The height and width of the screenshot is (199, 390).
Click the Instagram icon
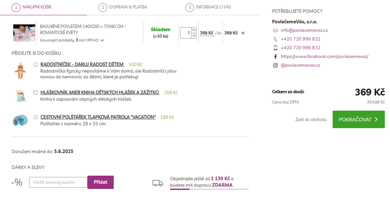tap(275, 65)
